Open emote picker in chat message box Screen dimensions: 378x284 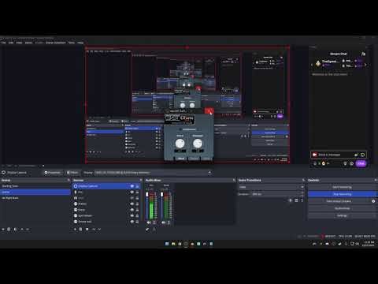(x=362, y=155)
